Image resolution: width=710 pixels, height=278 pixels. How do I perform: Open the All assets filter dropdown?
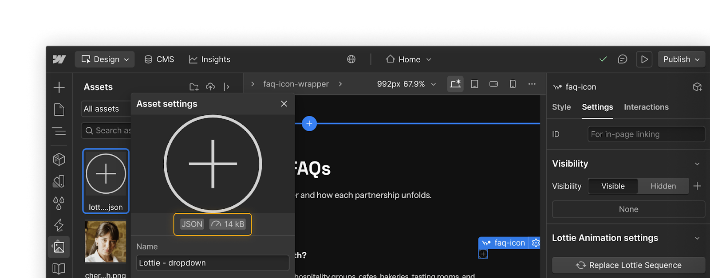(106, 109)
